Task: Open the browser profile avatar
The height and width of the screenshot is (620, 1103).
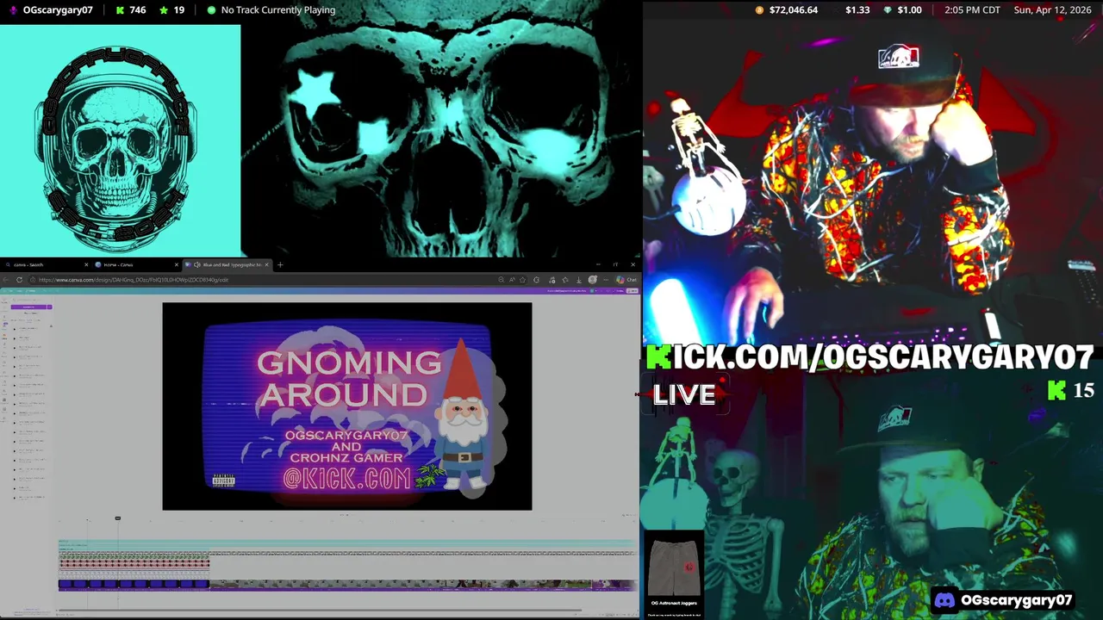Action: (x=593, y=279)
